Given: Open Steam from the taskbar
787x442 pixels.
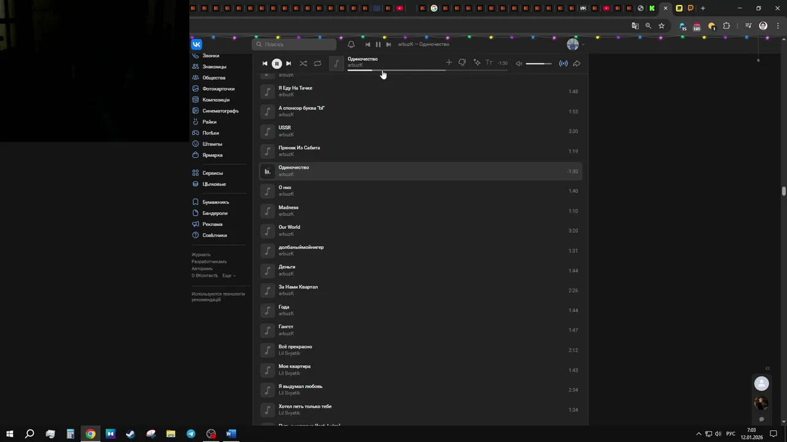Looking at the screenshot, I should point(130,434).
